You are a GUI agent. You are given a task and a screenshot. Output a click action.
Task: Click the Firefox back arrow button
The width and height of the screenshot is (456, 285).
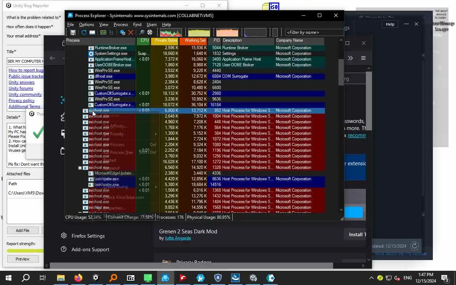pyautogui.click(x=52, y=58)
